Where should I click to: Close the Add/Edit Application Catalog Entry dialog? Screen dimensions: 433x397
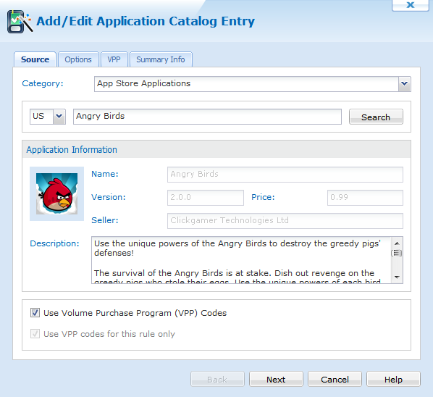coord(410,5)
